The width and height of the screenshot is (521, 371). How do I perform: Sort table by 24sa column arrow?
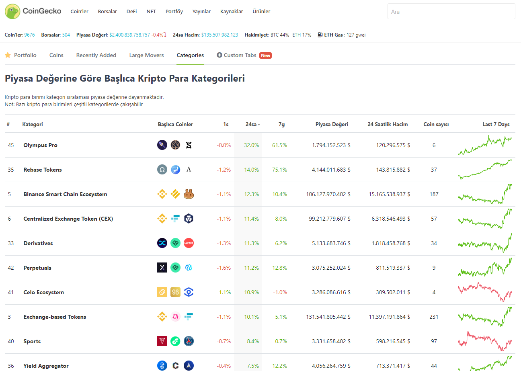point(259,125)
